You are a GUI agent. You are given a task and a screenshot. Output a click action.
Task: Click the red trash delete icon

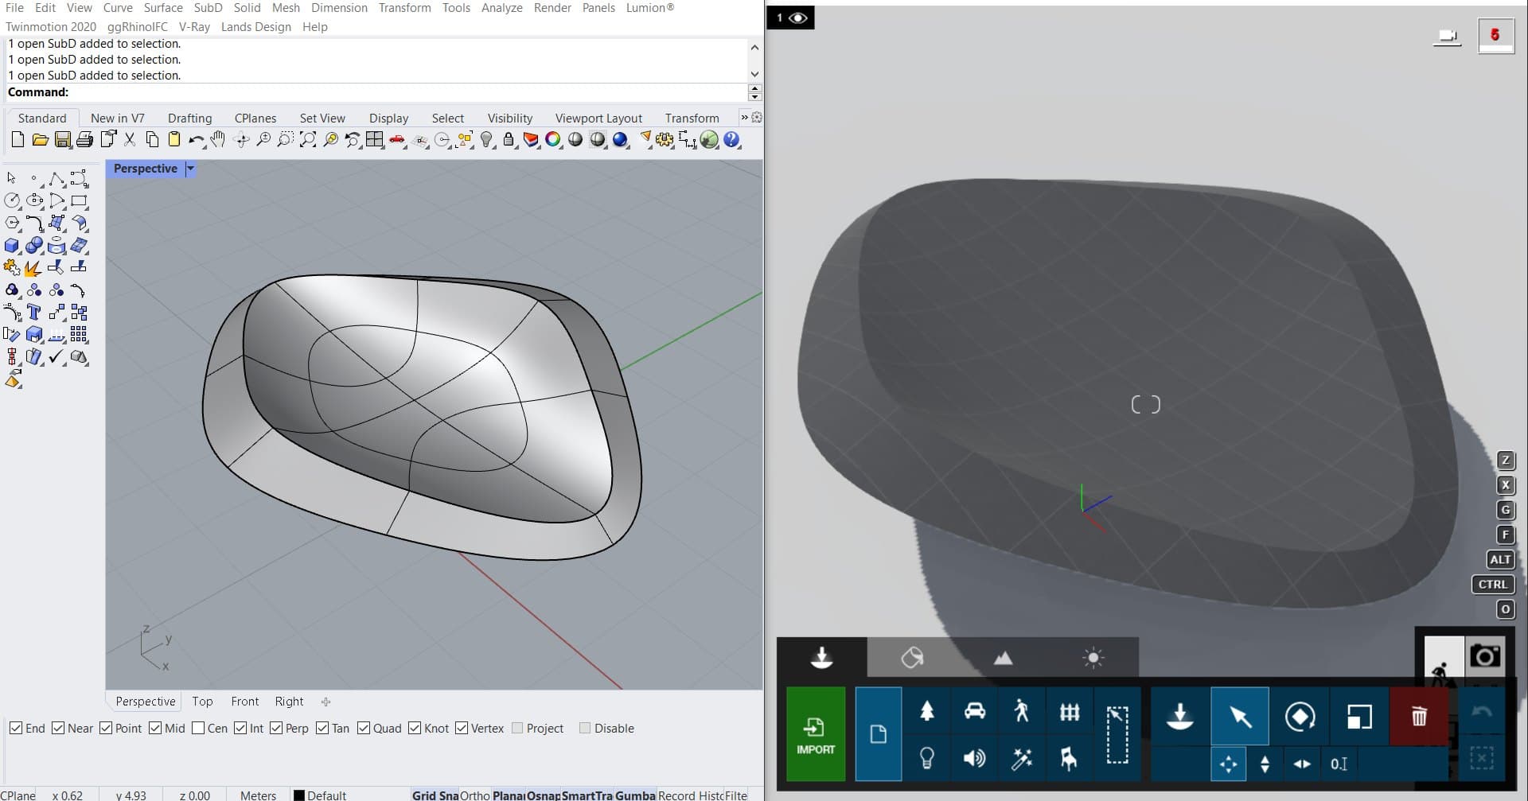coord(1418,717)
